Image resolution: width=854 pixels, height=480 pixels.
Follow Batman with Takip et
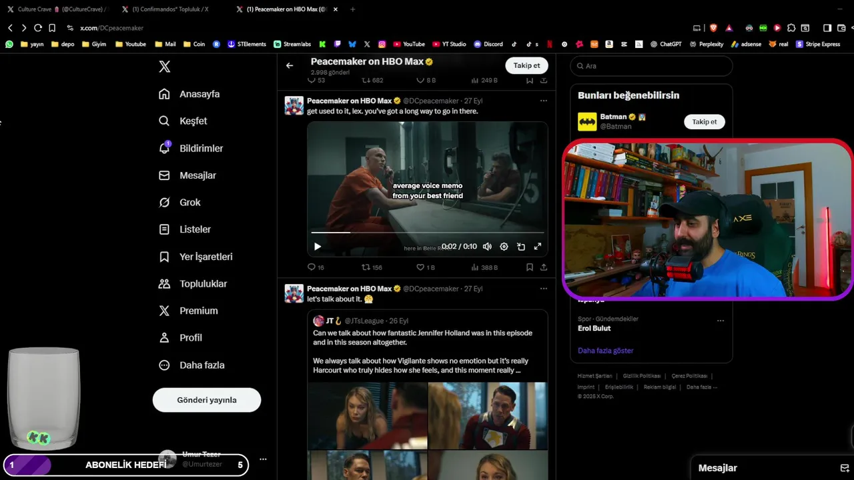coord(704,122)
